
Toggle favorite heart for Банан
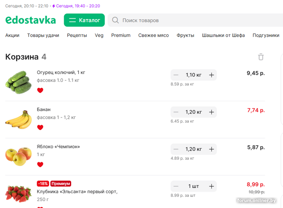40,127
